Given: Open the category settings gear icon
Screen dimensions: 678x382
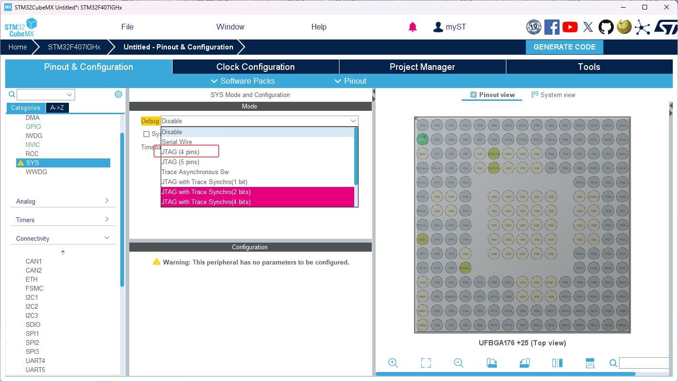Looking at the screenshot, I should 118,94.
